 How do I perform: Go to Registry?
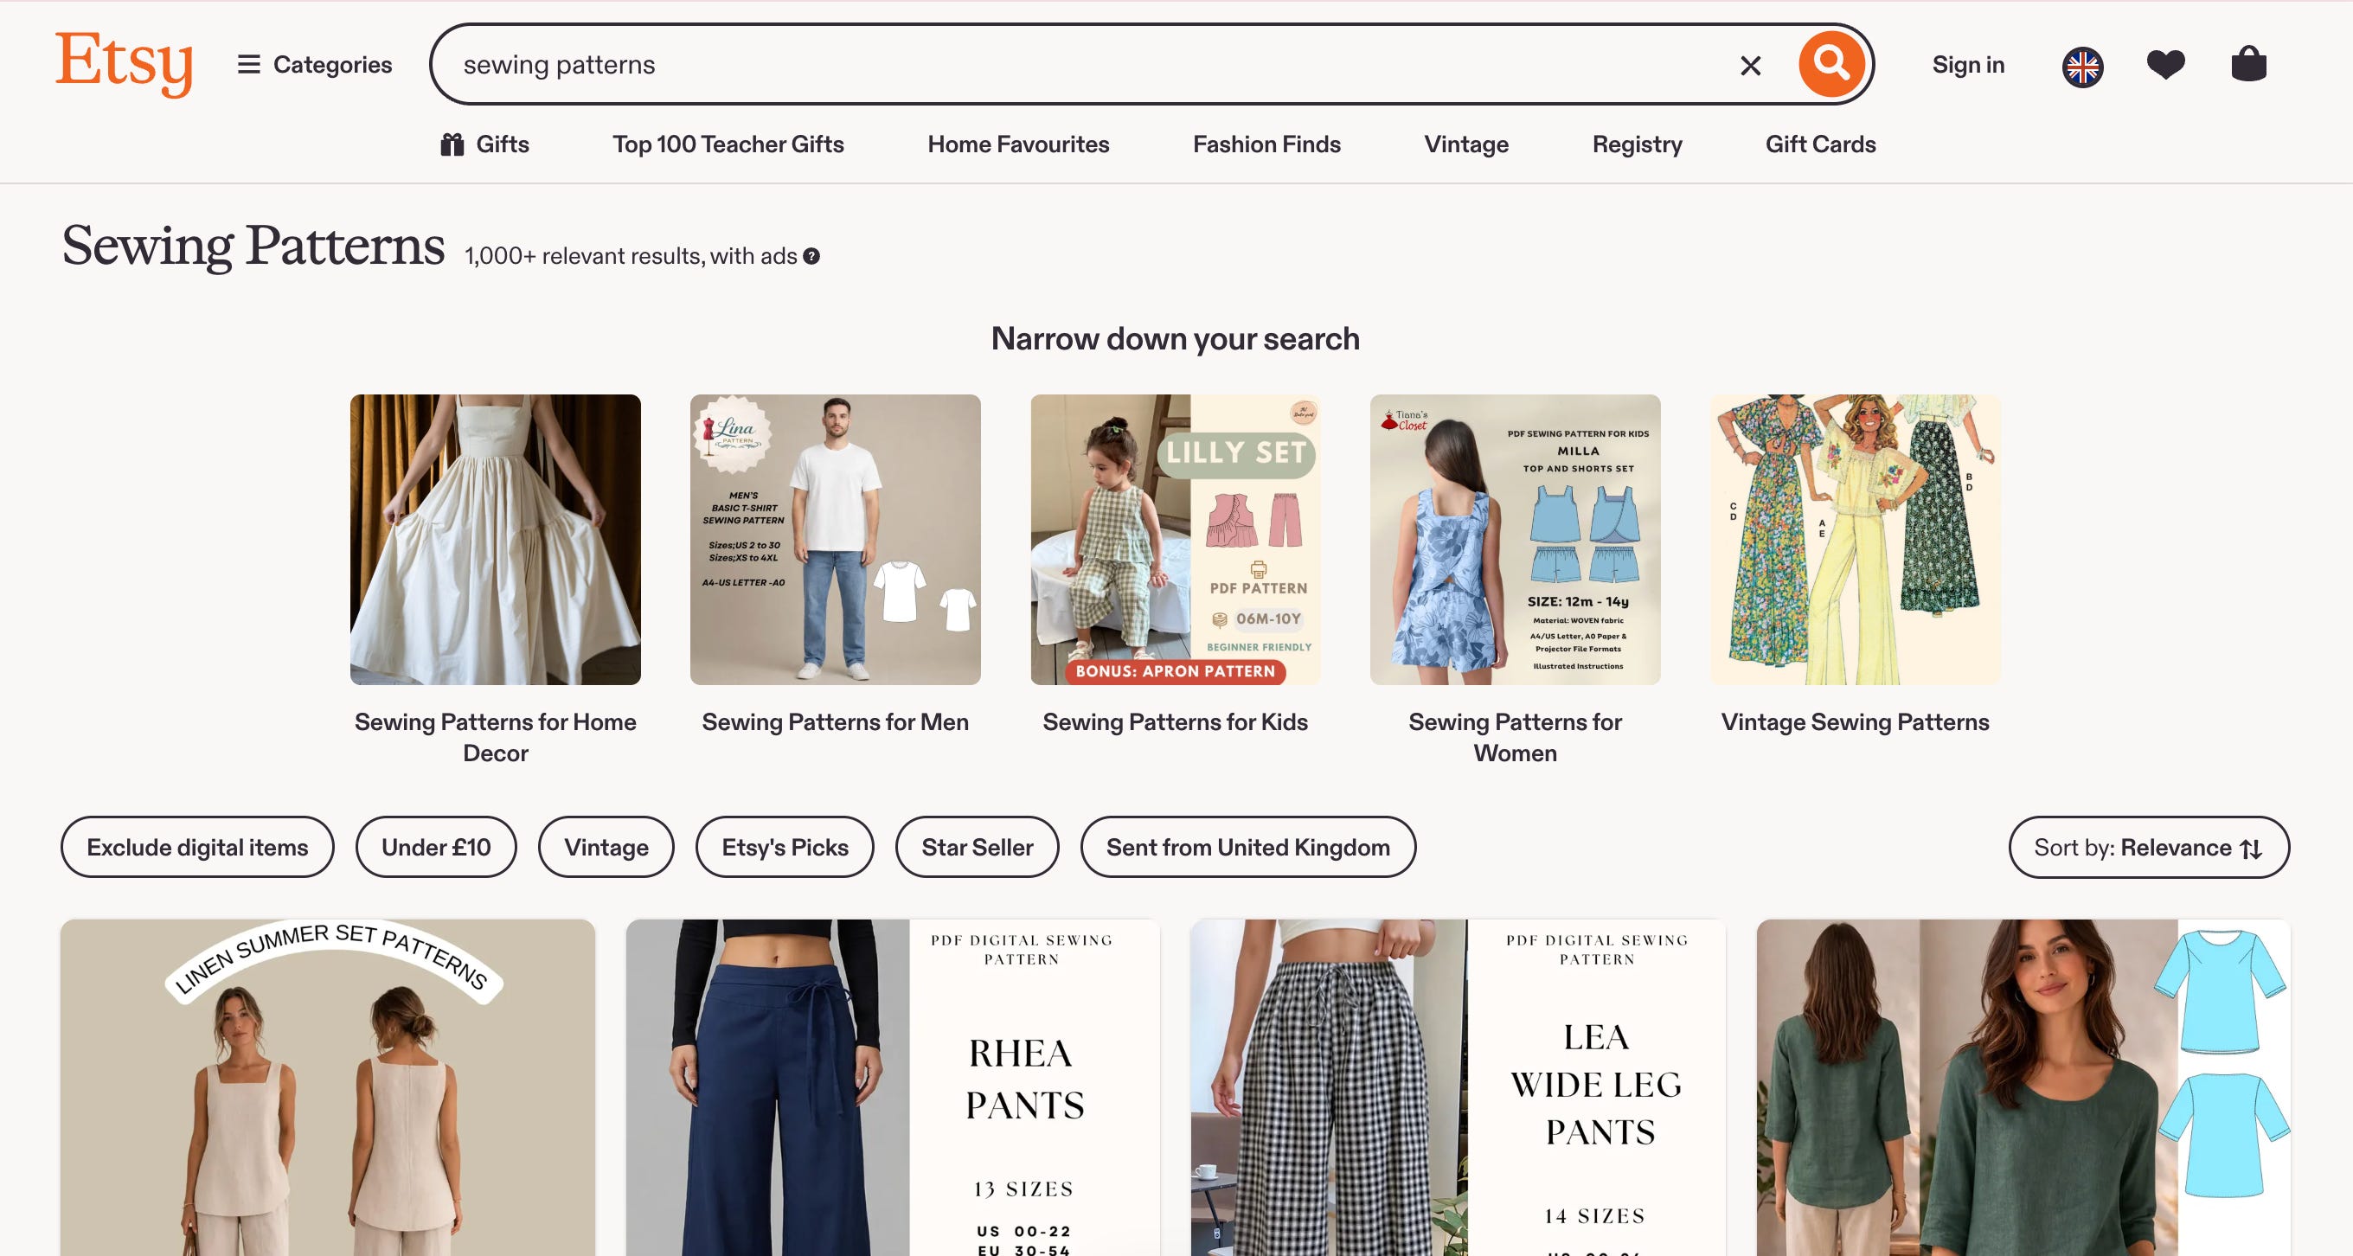[x=1637, y=144]
